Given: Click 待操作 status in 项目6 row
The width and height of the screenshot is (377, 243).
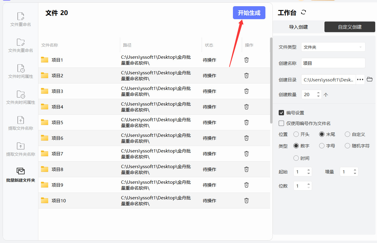Looking at the screenshot, I should (209, 138).
